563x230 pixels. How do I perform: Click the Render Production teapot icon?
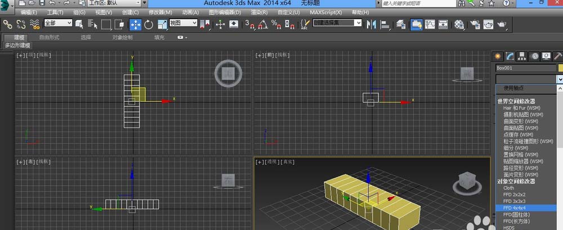[502, 24]
